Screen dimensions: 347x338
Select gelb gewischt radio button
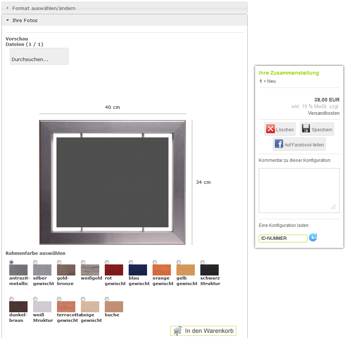click(x=179, y=262)
